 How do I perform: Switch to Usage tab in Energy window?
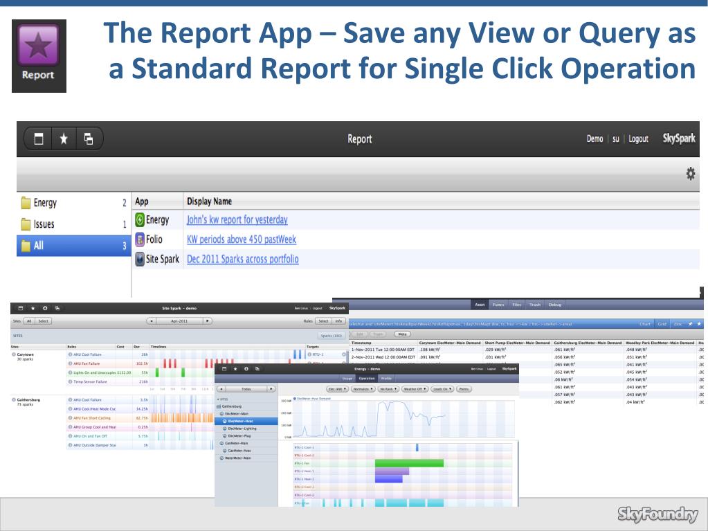[x=347, y=379]
